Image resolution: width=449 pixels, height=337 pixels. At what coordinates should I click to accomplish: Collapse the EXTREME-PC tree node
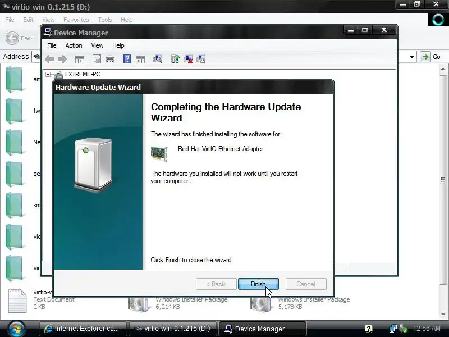click(48, 75)
